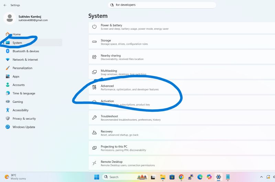Launch Google Chrome from the taskbar
The width and height of the screenshot is (275, 182).
coord(181,177)
